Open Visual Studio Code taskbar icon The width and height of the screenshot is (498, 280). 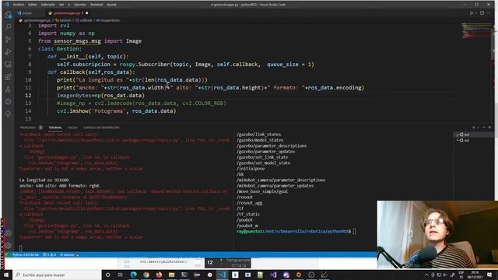pos(223,275)
